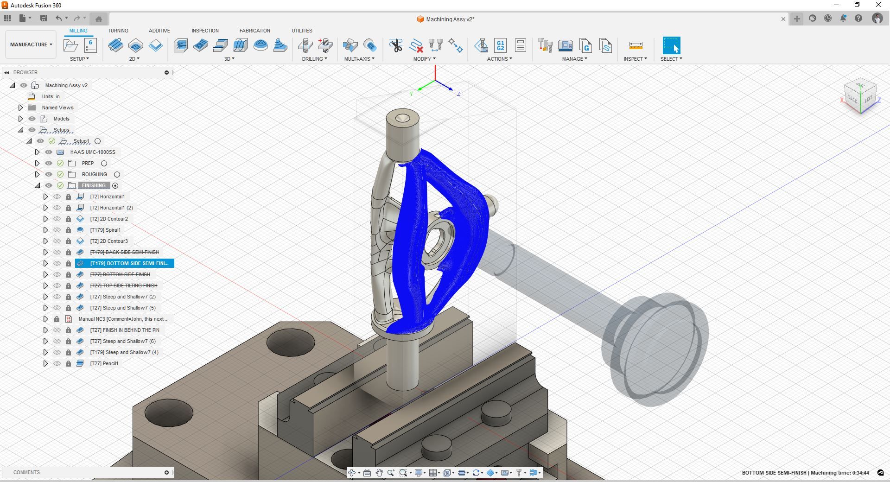Screen dimensions: 890x482
Task: Select the FINISH IN BEHIND THE PIN operation
Action: (x=124, y=330)
